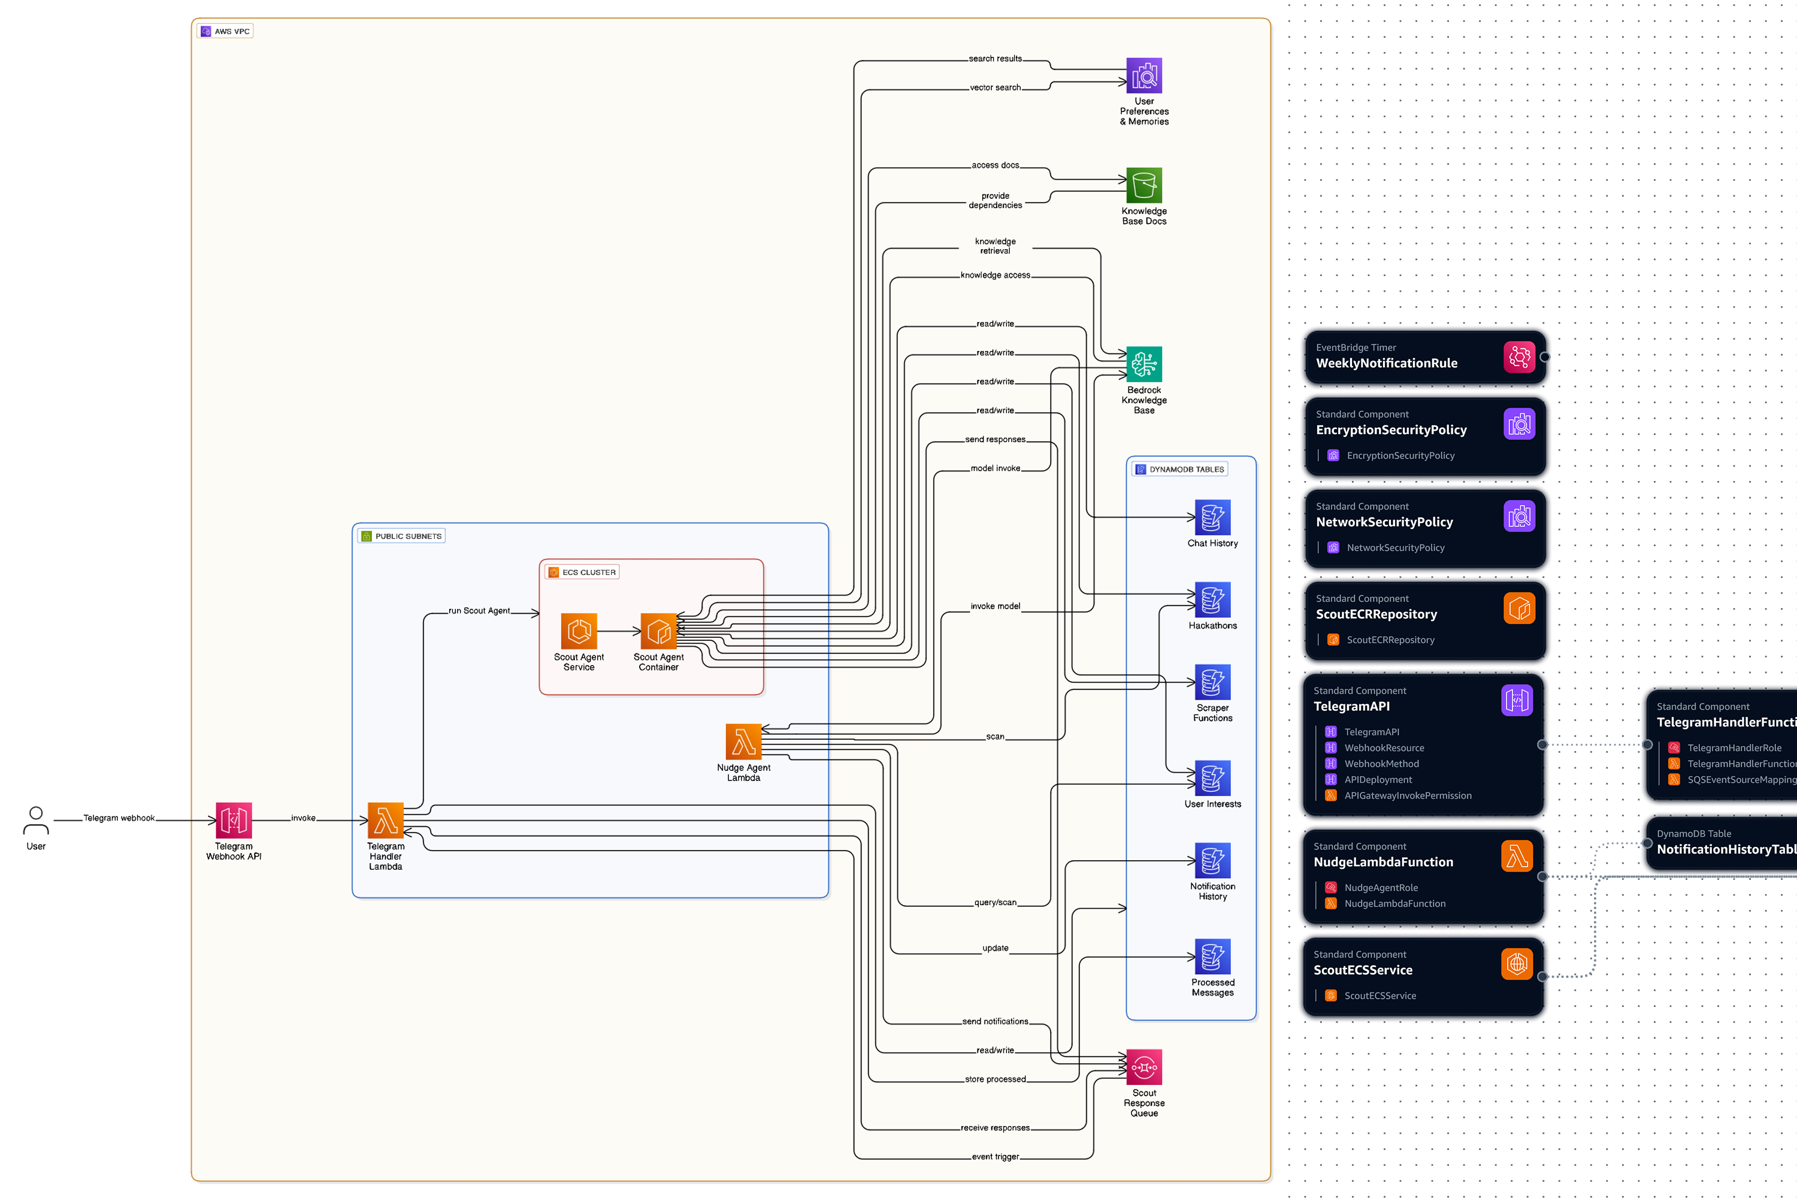This screenshot has width=1797, height=1198.
Task: Click the Chat History DynamoDB table icon
Action: (x=1212, y=518)
